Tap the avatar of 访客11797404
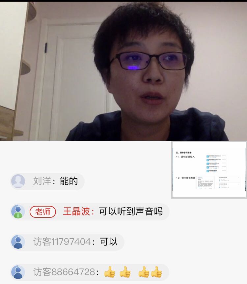The width and height of the screenshot is (247, 284). click(x=18, y=242)
